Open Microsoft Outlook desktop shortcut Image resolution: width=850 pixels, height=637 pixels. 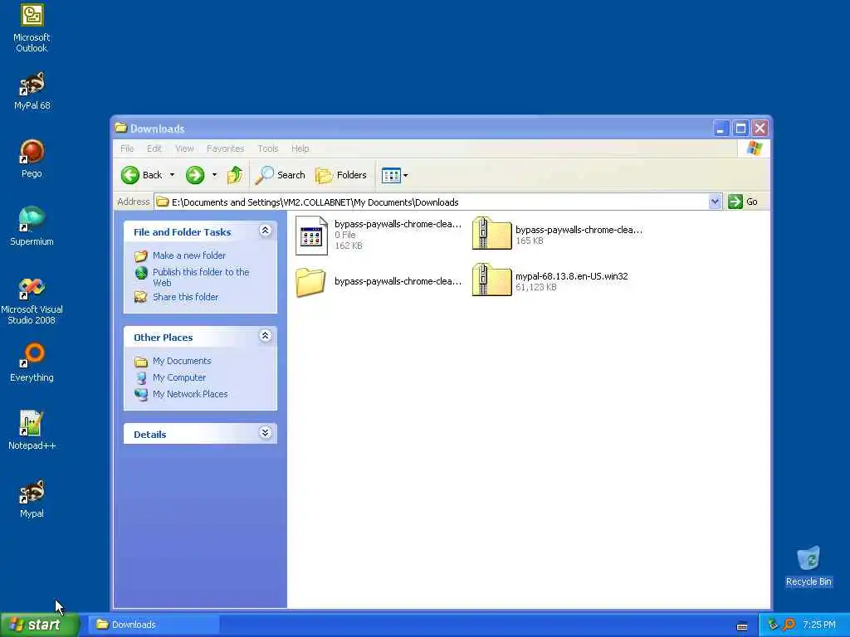click(32, 28)
